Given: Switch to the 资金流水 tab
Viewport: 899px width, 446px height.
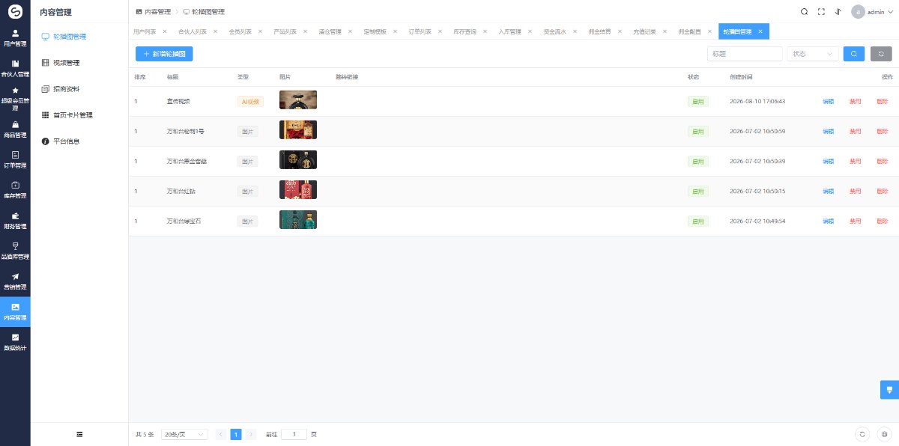Looking at the screenshot, I should 554,31.
